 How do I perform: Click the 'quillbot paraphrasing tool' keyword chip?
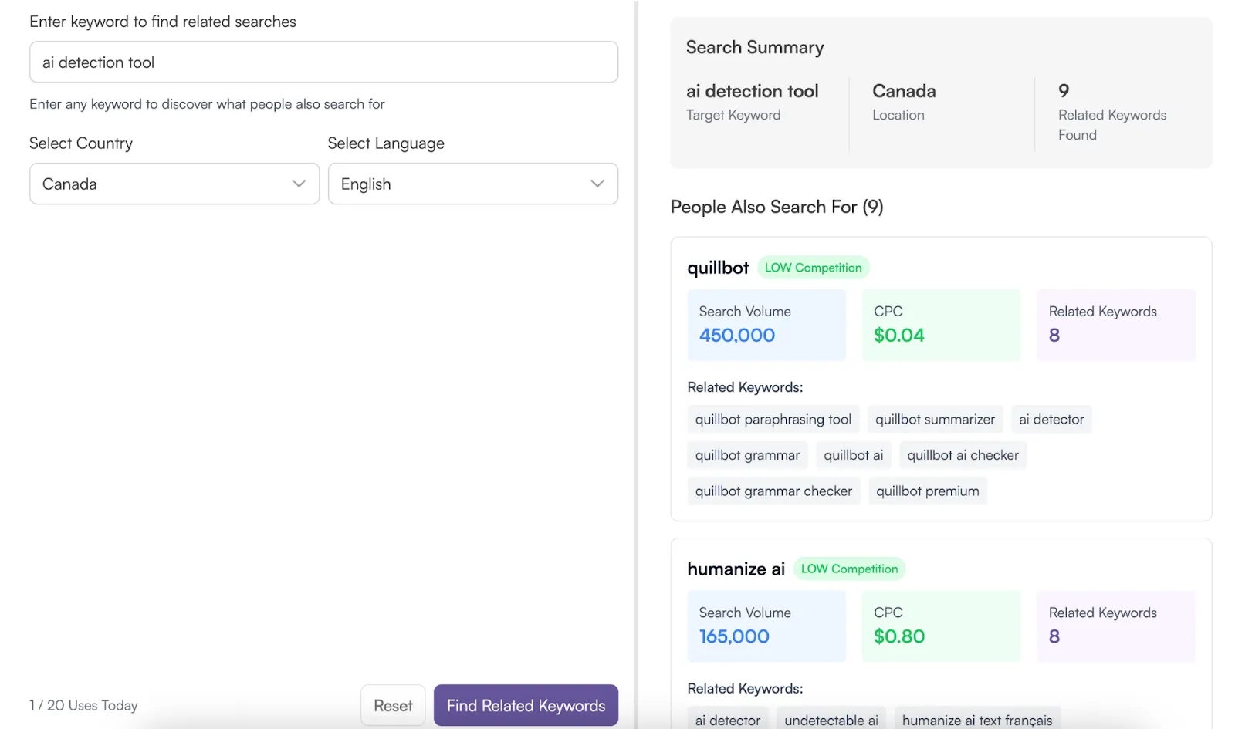pos(773,420)
